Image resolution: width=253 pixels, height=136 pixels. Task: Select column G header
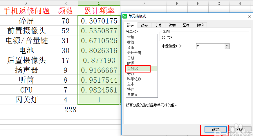pyautogui.click(x=219, y=3)
